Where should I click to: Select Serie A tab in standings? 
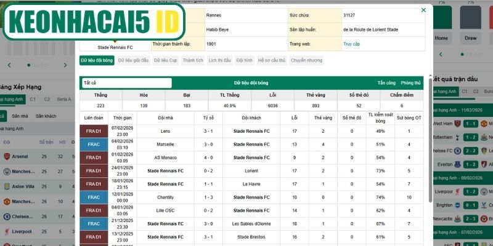click(64, 99)
